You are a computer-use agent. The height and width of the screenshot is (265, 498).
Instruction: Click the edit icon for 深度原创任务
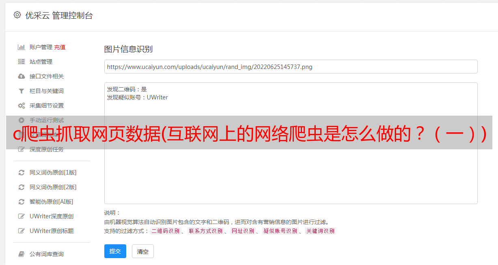click(x=22, y=149)
